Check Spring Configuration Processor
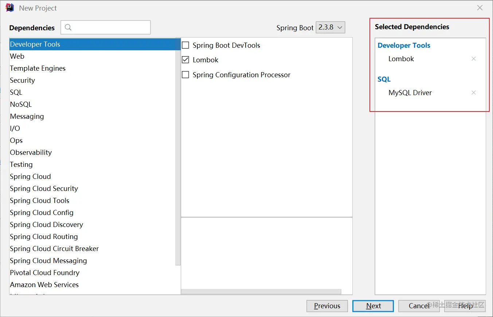 point(185,75)
